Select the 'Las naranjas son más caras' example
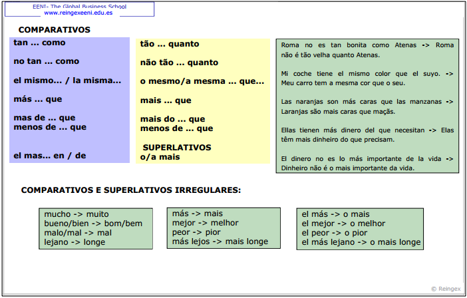Image resolution: width=467 pixels, height=298 pixels. 367,106
